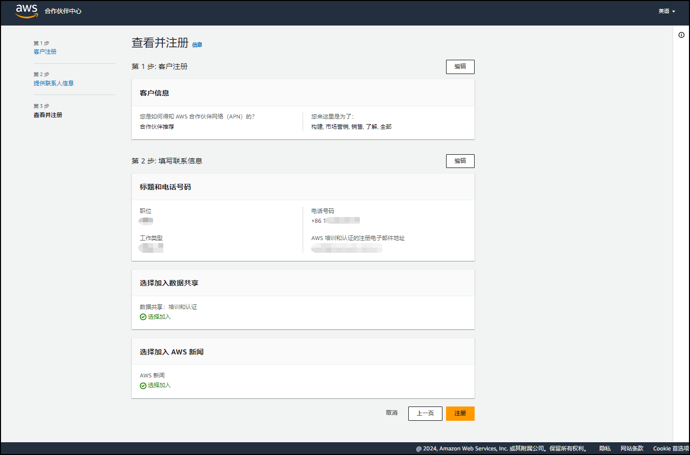Image resolution: width=690 pixels, height=455 pixels.
Task: Click the orange 注册 button
Action: pos(460,414)
